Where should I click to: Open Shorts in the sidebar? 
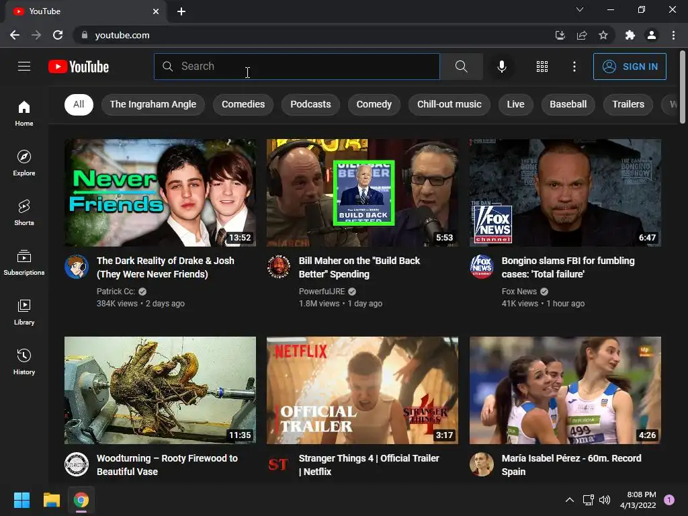(24, 212)
